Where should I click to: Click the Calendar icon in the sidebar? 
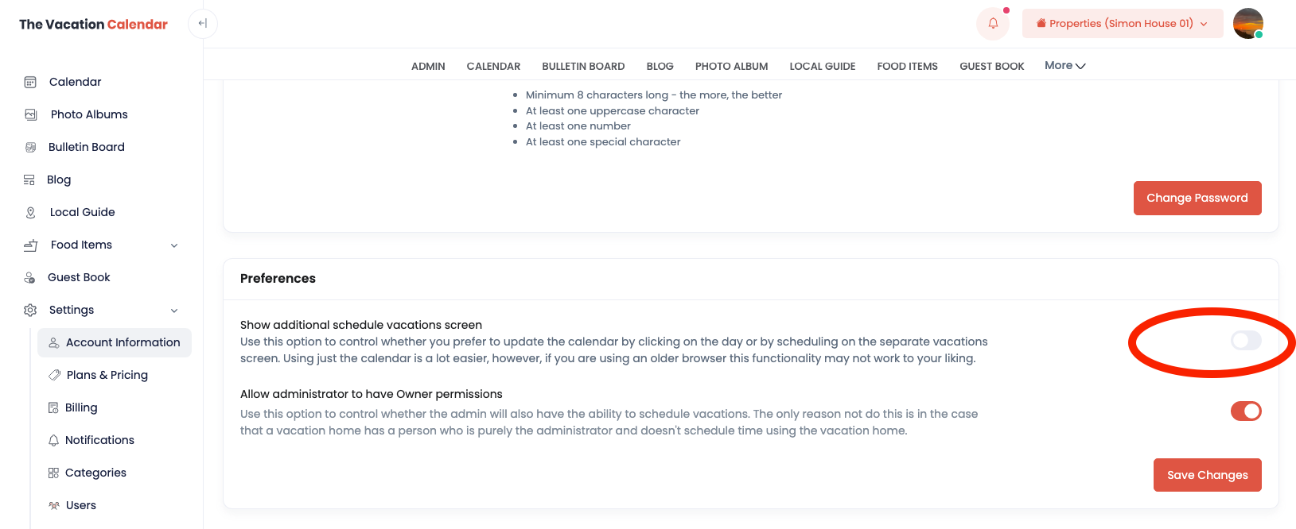click(30, 82)
